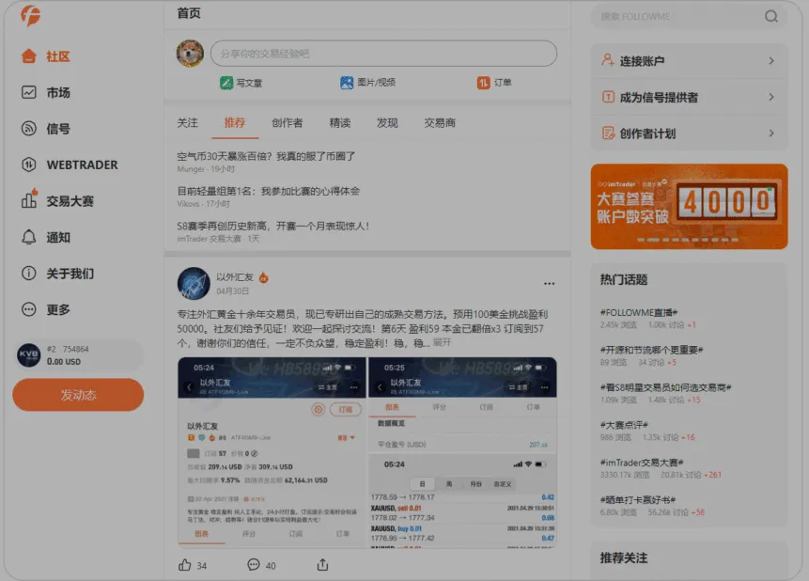Image resolution: width=809 pixels, height=581 pixels.
Task: Open 信号 signal icon in sidebar
Action: [29, 129]
